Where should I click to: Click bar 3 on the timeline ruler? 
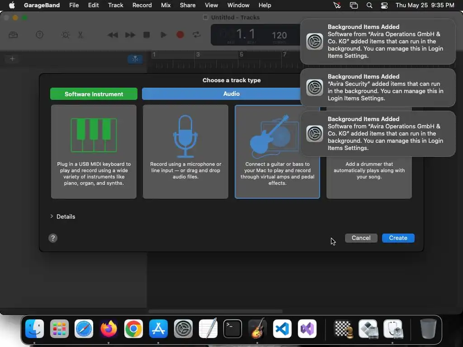(198, 54)
